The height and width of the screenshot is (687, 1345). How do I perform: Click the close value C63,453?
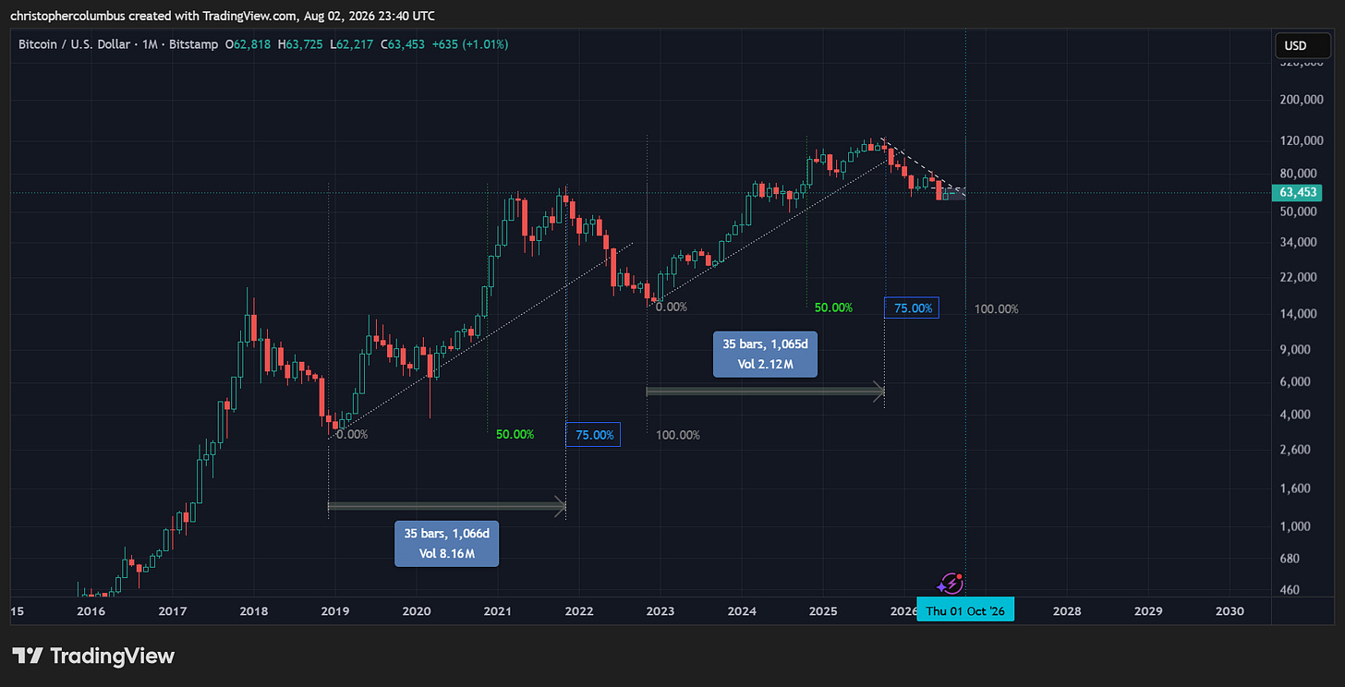point(403,44)
